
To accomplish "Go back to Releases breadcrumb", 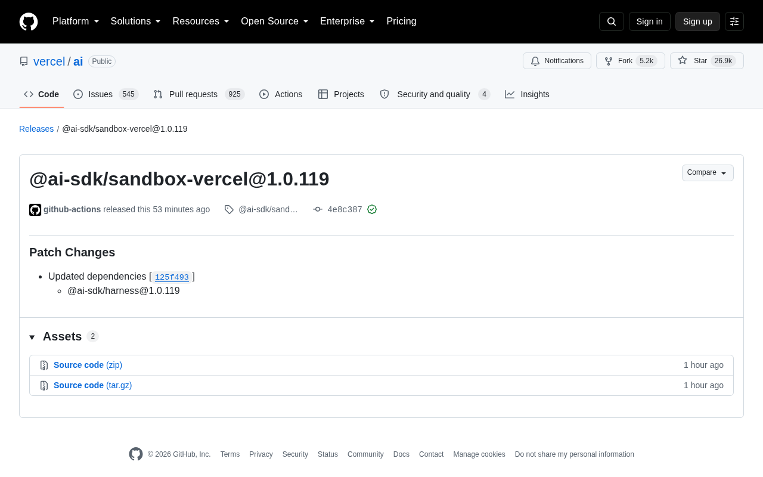I will 36,129.
